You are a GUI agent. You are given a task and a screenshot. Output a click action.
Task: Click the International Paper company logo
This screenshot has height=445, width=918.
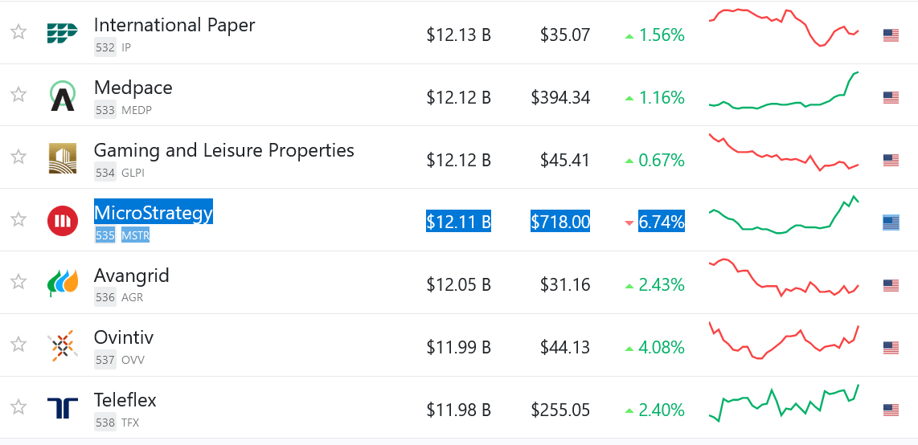click(x=63, y=32)
